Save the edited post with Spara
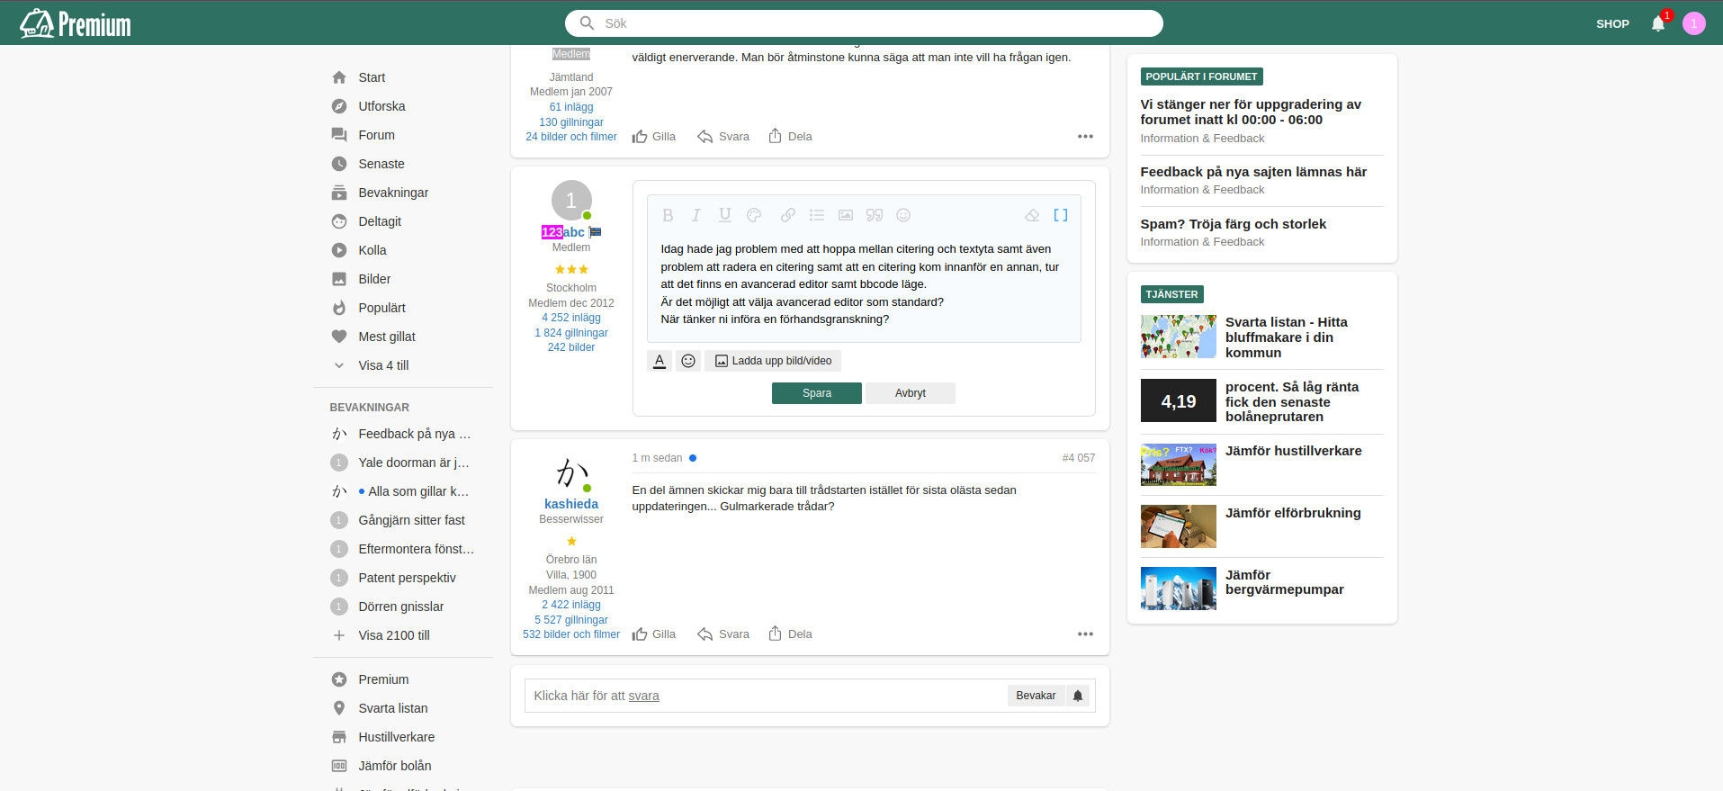Screen dimensions: 1723x791 816,393
